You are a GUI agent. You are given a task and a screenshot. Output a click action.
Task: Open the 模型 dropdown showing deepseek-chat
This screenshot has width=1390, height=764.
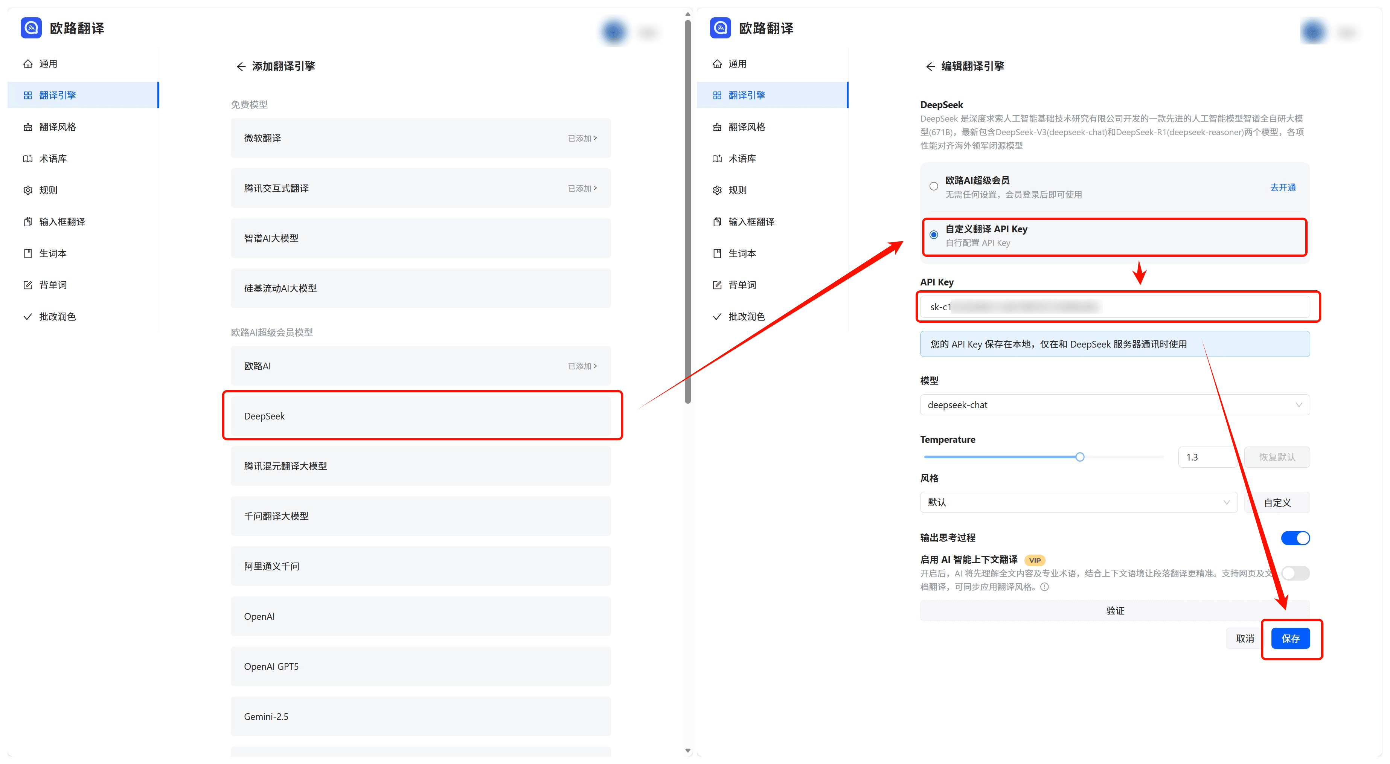[1114, 405]
